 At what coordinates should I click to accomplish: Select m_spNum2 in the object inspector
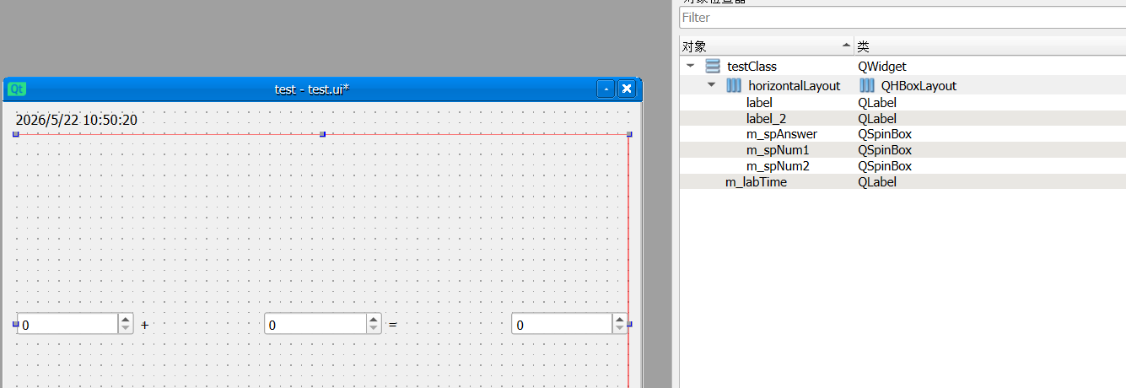click(778, 166)
